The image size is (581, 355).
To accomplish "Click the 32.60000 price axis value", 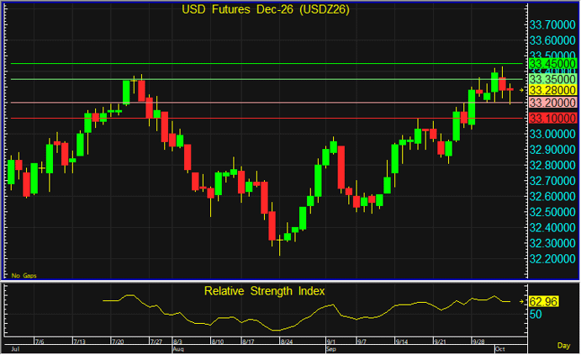I will (552, 196).
